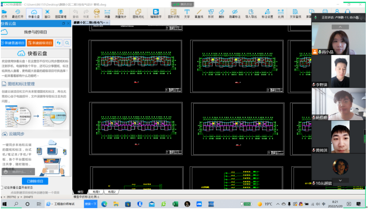The width and height of the screenshot is (368, 210).
Task: Select the 画直线 draw line tool
Action: (x=199, y=13)
